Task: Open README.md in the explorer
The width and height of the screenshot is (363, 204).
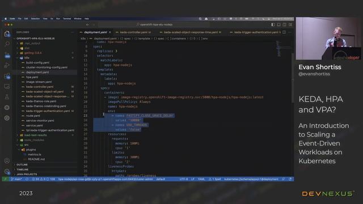Action: click(x=36, y=159)
